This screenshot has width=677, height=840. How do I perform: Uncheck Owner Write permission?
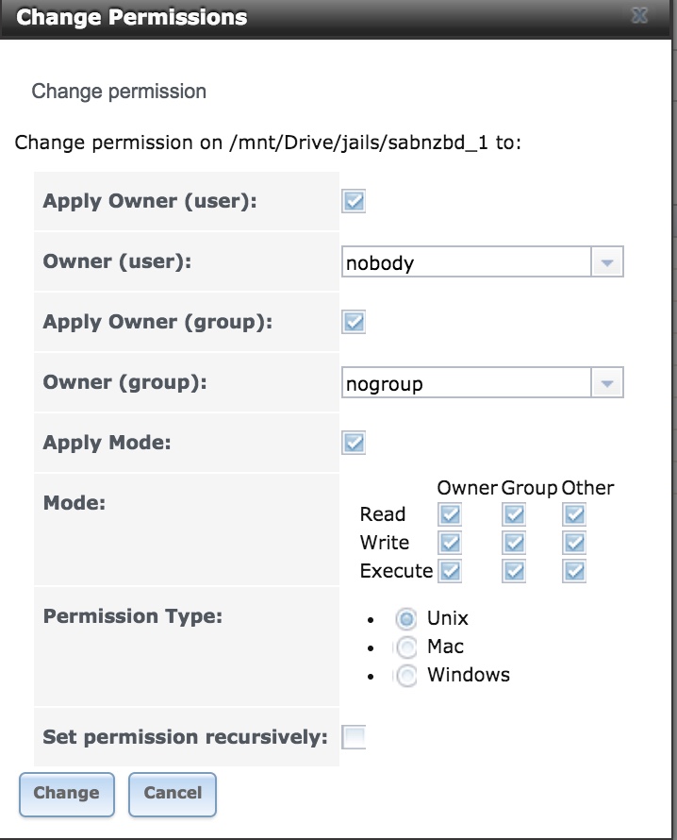(451, 543)
